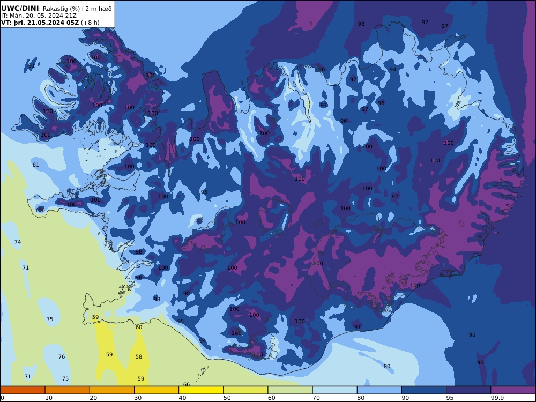
Task: Click the '93' humidity value on the map
Action: [157, 300]
